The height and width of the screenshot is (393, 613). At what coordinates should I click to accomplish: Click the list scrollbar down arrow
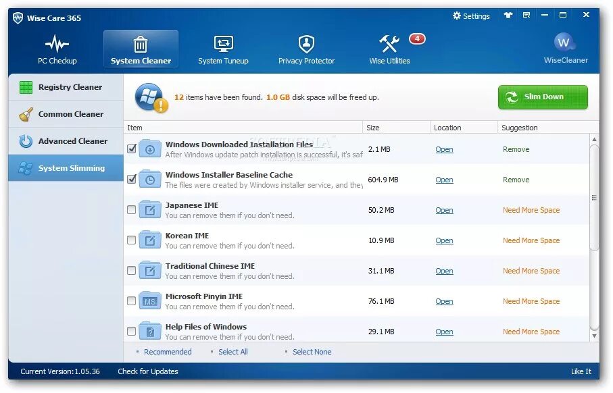coord(594,336)
